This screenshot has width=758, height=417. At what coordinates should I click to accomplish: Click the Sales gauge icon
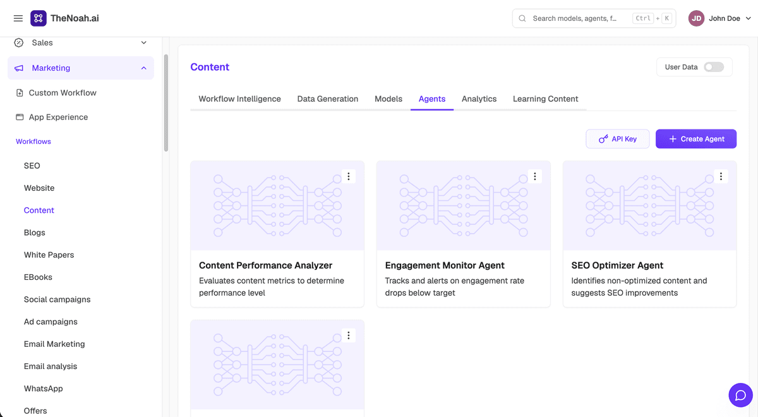click(19, 43)
